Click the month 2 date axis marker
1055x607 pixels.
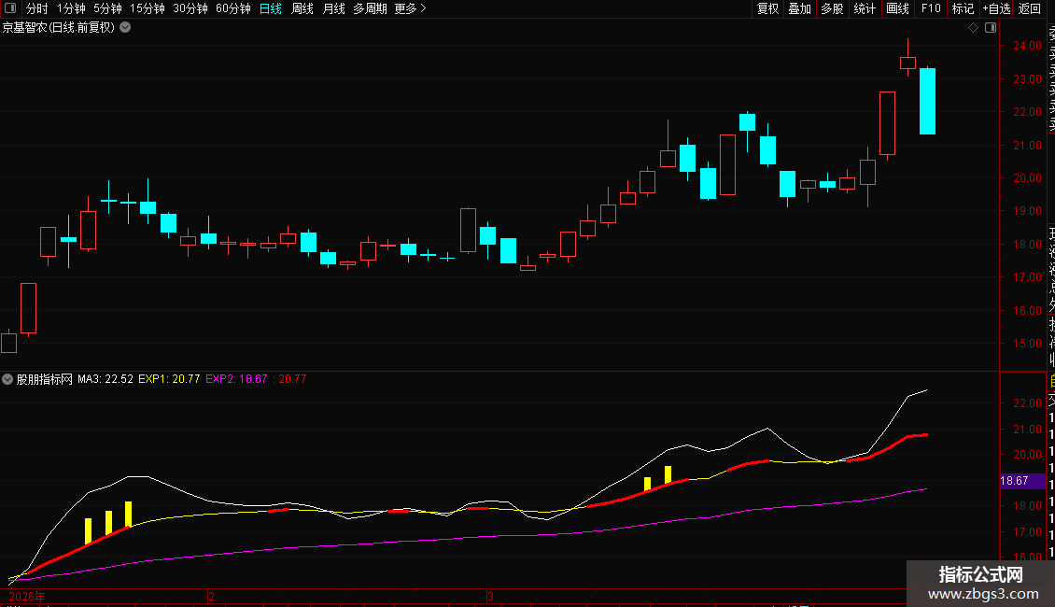[x=211, y=597]
